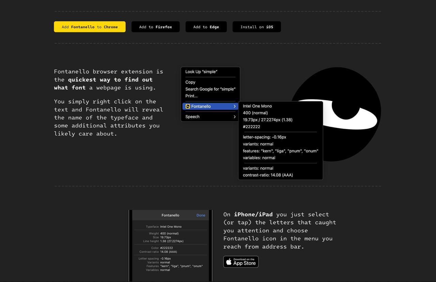Select the Add to Edge button
Image resolution: width=436 pixels, height=282 pixels.
(x=206, y=27)
